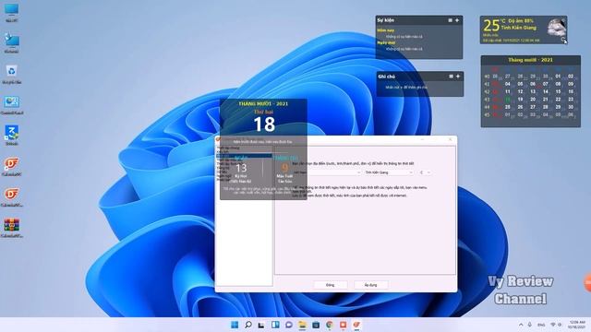
Task: Select the Control Panel desktop icon
Action: (12, 105)
